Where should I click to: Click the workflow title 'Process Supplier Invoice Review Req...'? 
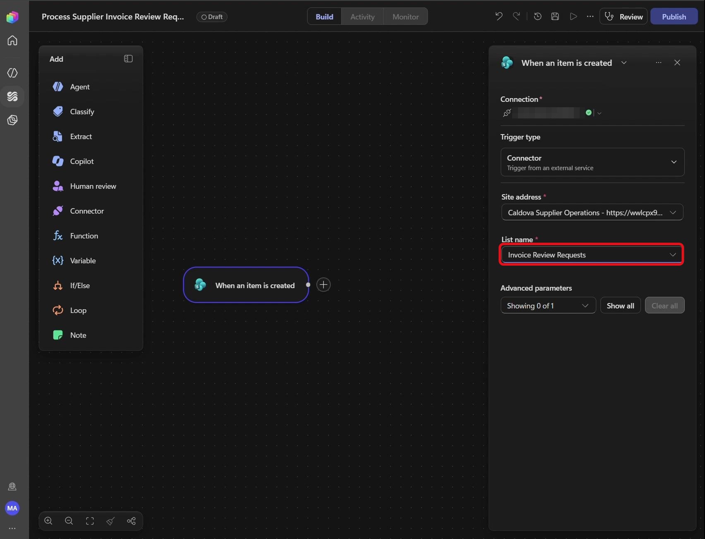tap(113, 17)
